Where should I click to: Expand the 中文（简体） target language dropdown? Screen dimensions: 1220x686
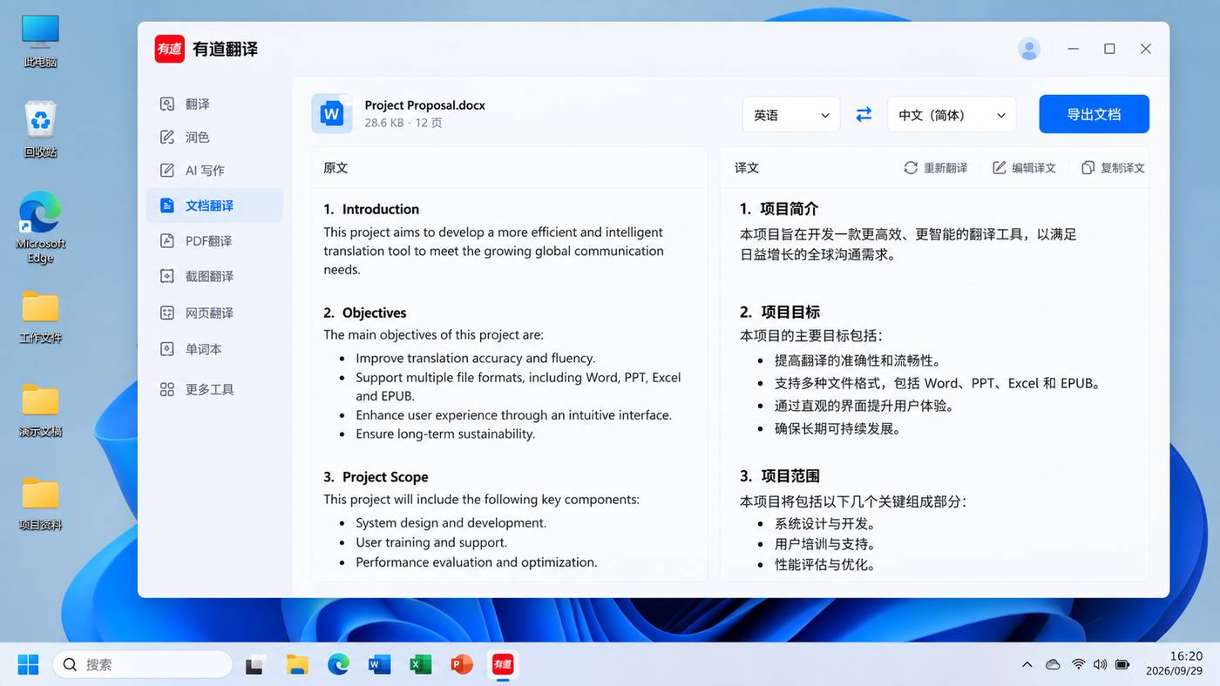[x=952, y=114]
